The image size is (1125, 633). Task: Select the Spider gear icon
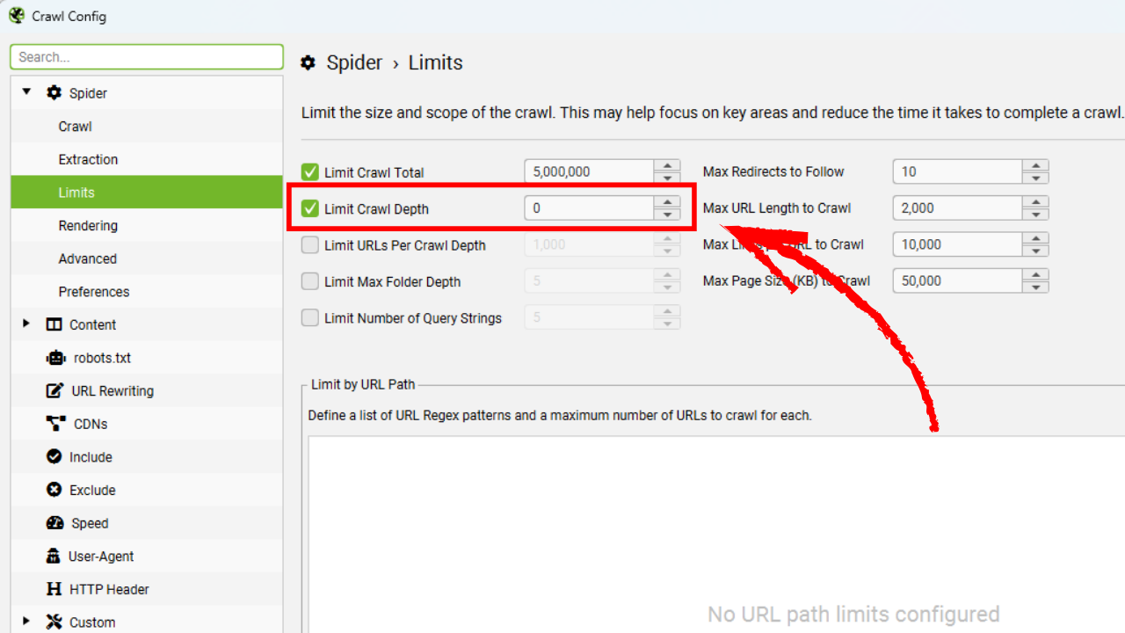(x=54, y=92)
